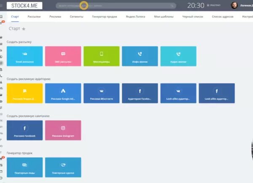Open the Повторные лиды tile
The width and height of the screenshot is (253, 183).
[x=25, y=167]
